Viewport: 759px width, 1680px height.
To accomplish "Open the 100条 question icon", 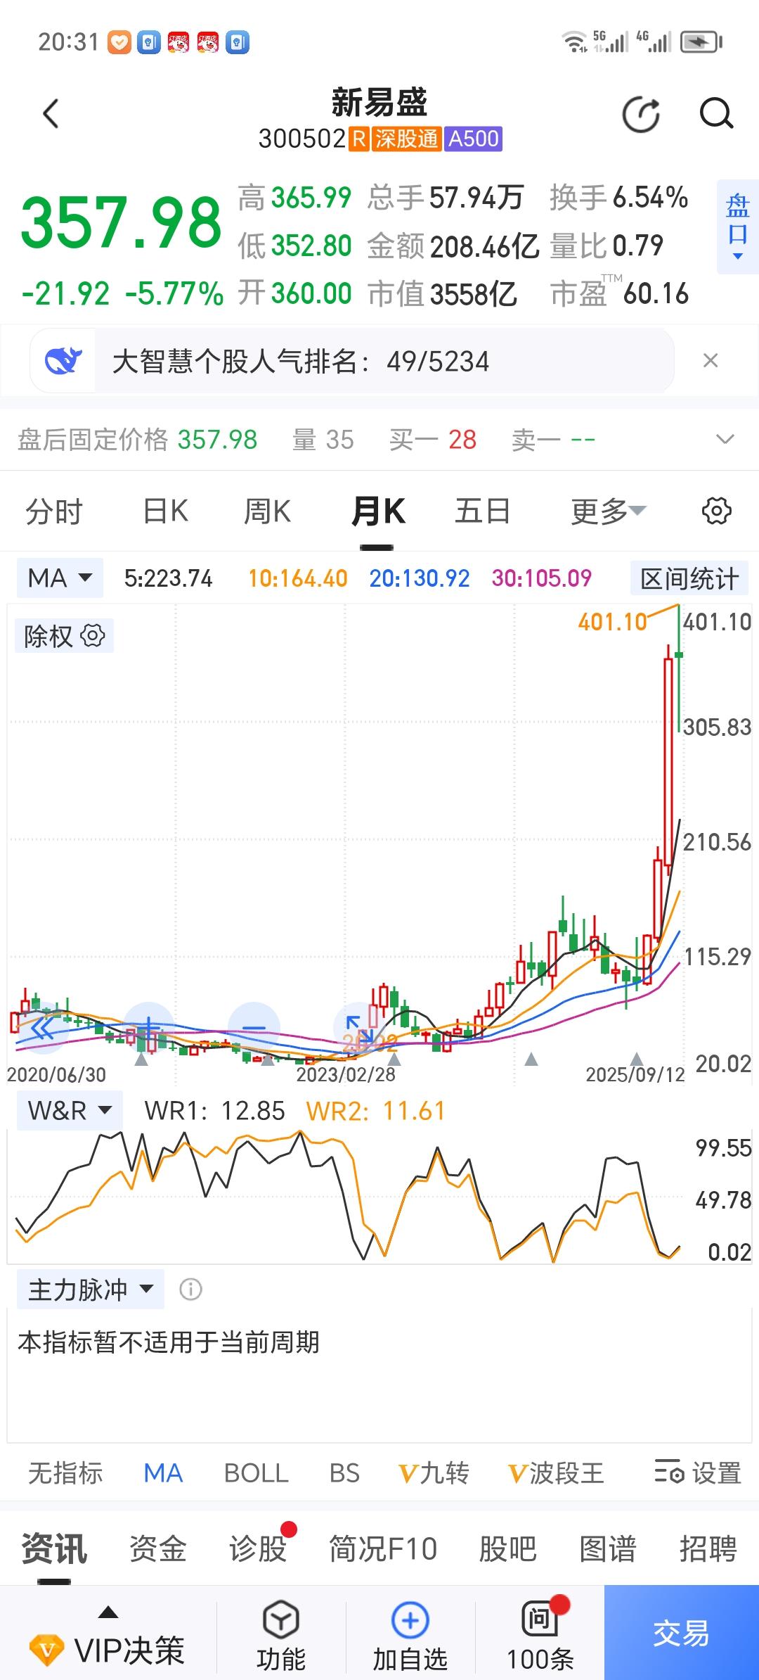I will pos(540,1633).
